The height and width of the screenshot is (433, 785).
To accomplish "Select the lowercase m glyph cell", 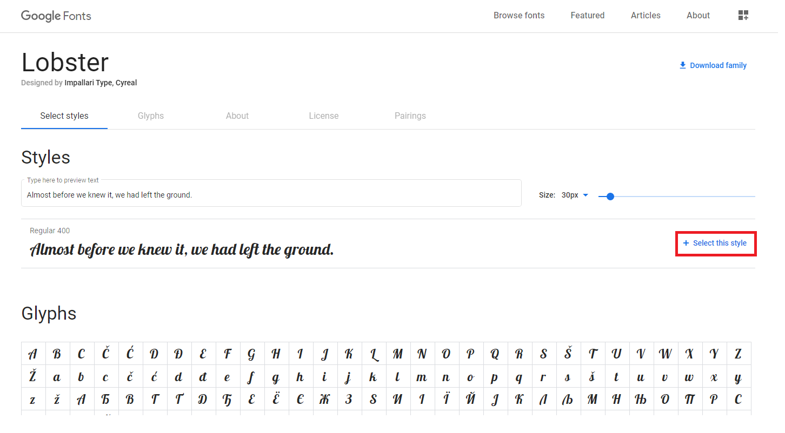I will tap(422, 377).
